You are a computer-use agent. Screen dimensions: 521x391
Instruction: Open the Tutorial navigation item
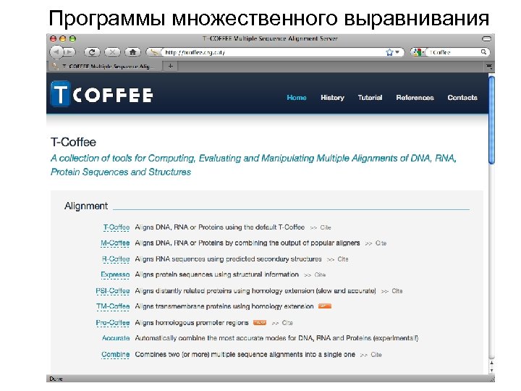tap(370, 98)
